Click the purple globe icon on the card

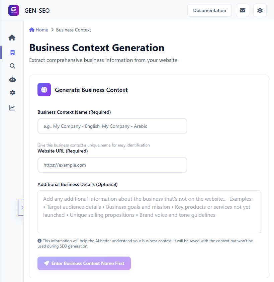44,90
